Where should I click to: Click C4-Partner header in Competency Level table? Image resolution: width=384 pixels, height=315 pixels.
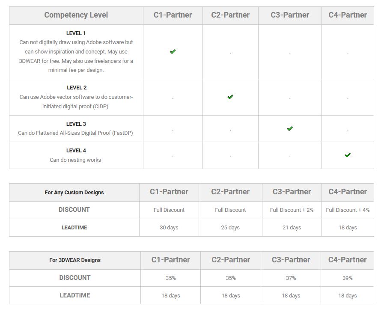point(348,15)
